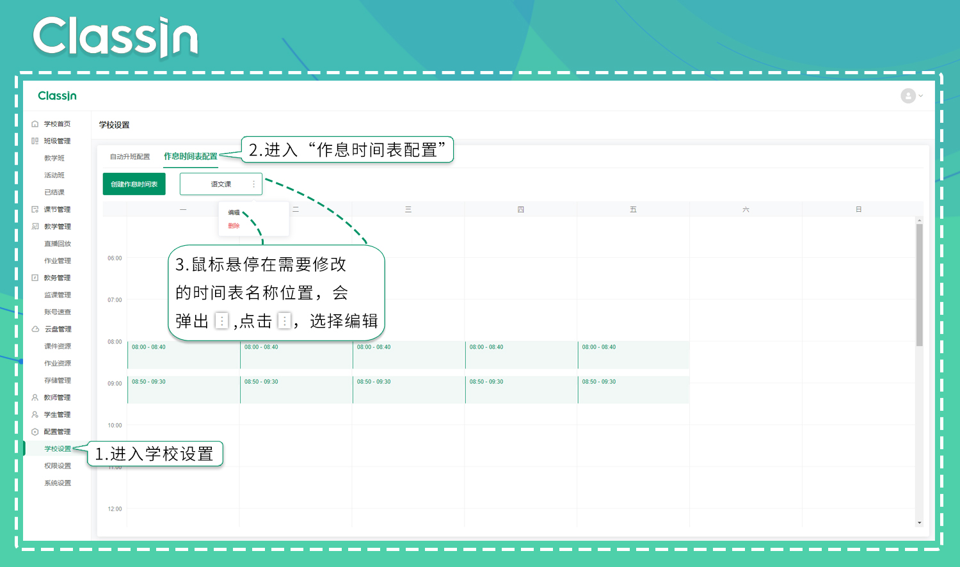This screenshot has height=567, width=960.
Task: Open the 权限设置 sidebar item
Action: [x=58, y=466]
